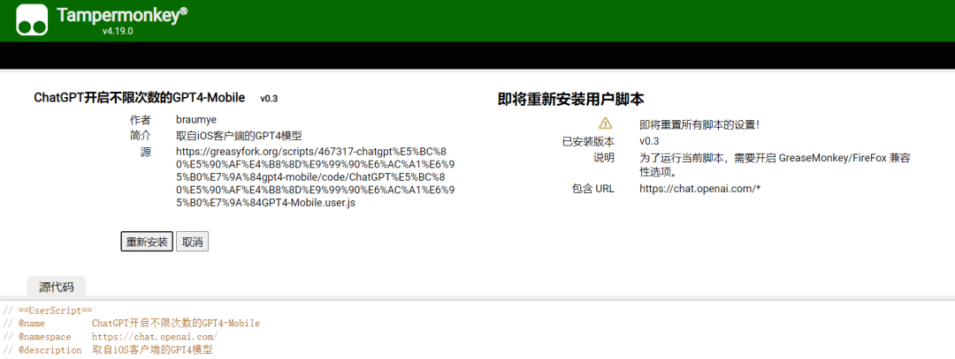This screenshot has width=955, height=359.
Task: Click the greasyfork.org source URL
Action: click(315, 176)
